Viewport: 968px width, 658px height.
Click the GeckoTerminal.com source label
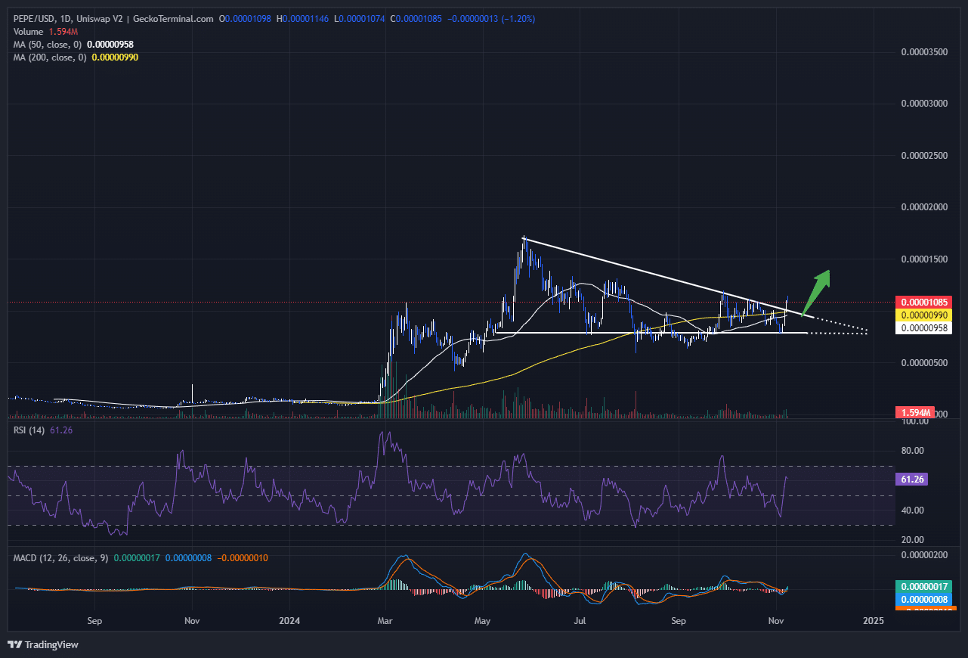[173, 19]
